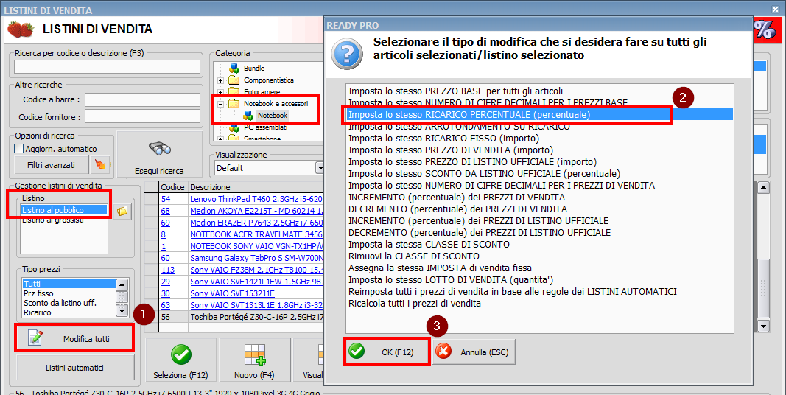Sort by Codice column header
786x395 pixels.
tap(173, 187)
